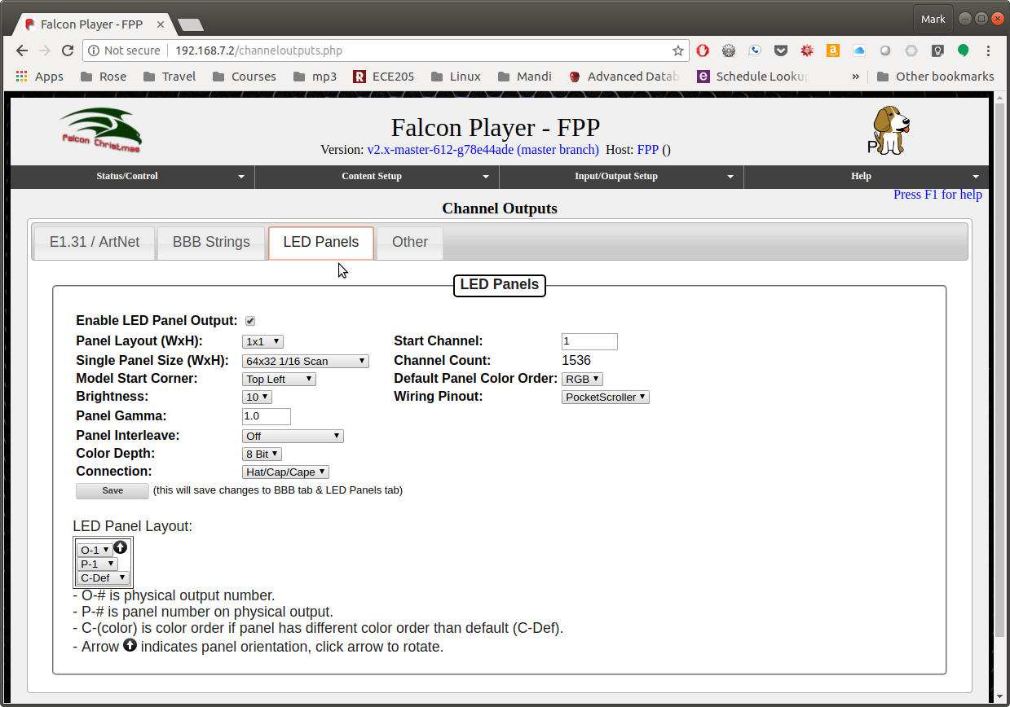1010x707 pixels.
Task: Follow the Press F1 for help link
Action: 937,195
